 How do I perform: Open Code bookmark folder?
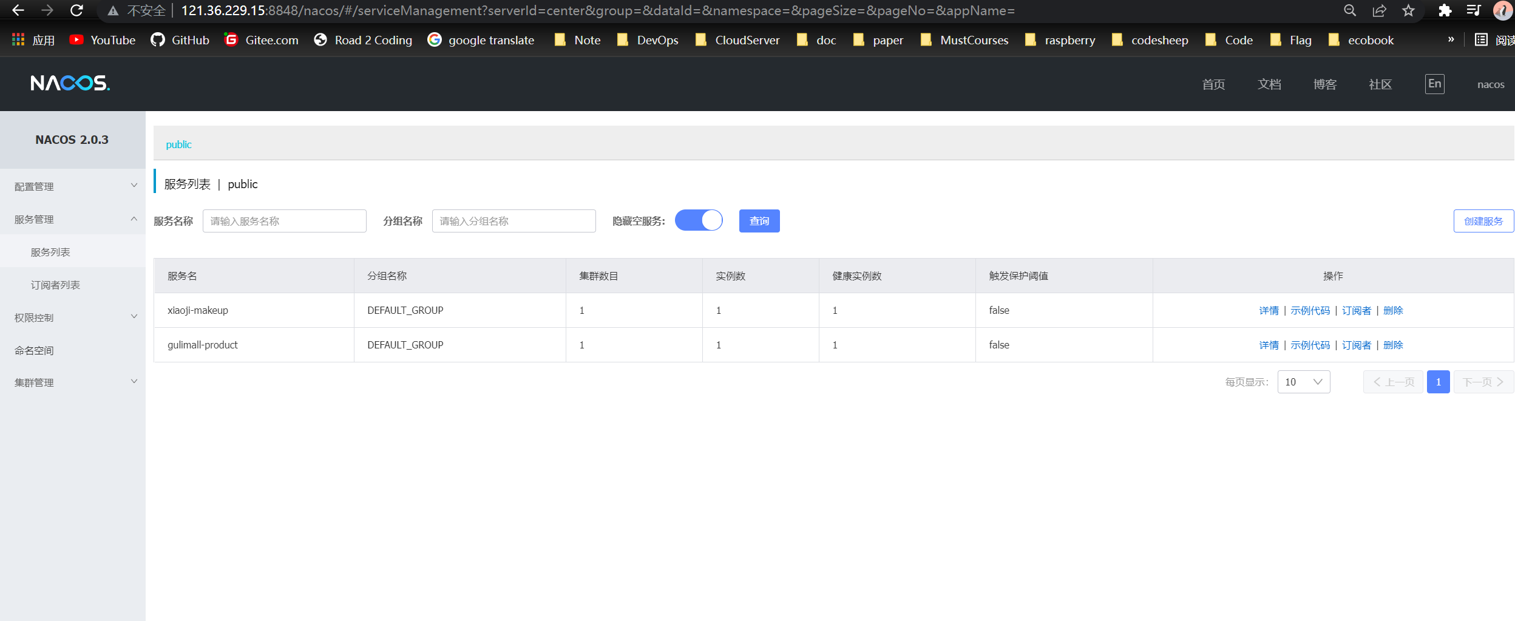coord(1229,40)
